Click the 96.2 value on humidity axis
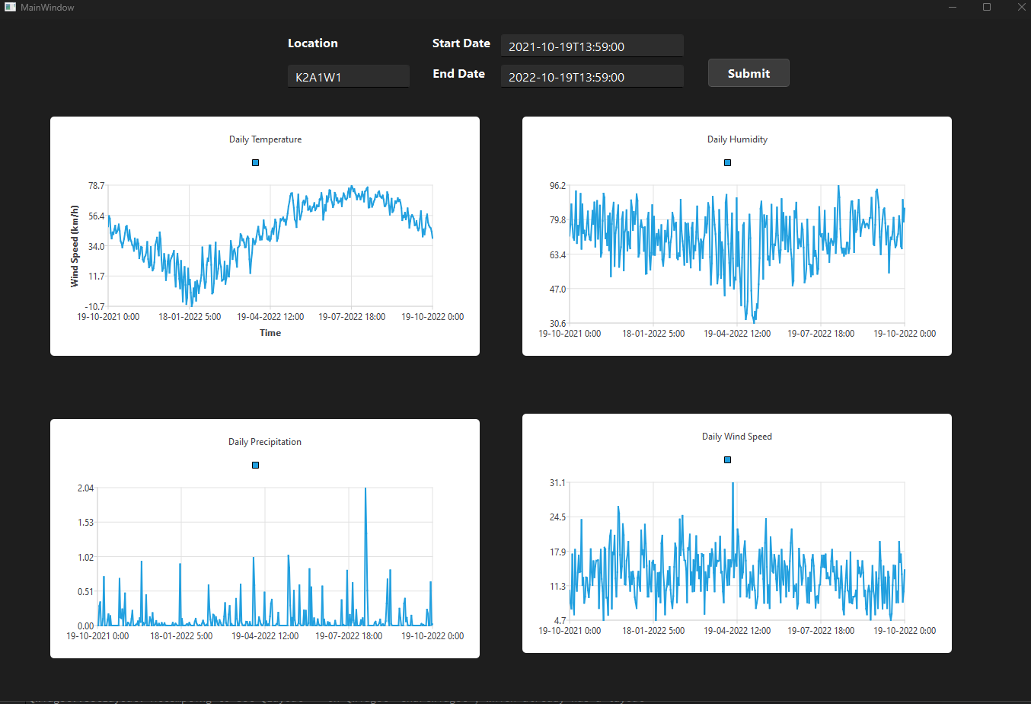Image resolution: width=1031 pixels, height=704 pixels. [x=558, y=186]
